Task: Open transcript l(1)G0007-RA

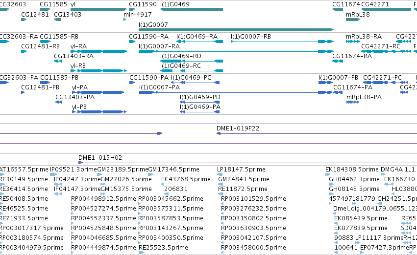Action: pyautogui.click(x=236, y=51)
